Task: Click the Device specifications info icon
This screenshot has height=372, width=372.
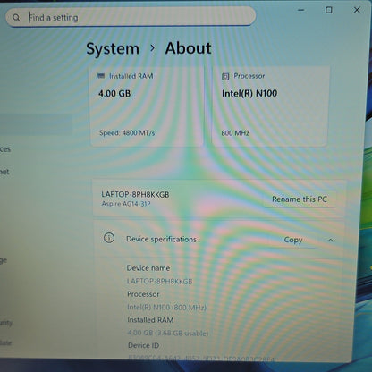Action: pos(109,238)
